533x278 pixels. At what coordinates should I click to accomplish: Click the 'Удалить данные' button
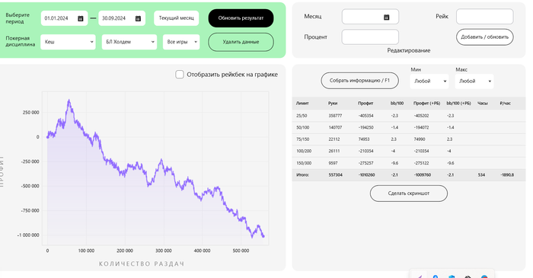(x=241, y=42)
